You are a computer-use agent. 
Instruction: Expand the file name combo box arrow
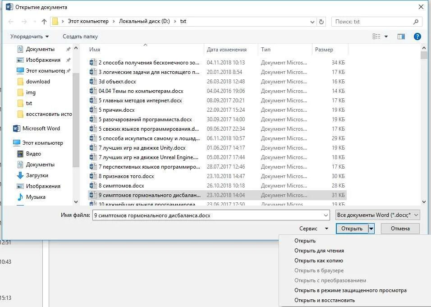(326, 215)
